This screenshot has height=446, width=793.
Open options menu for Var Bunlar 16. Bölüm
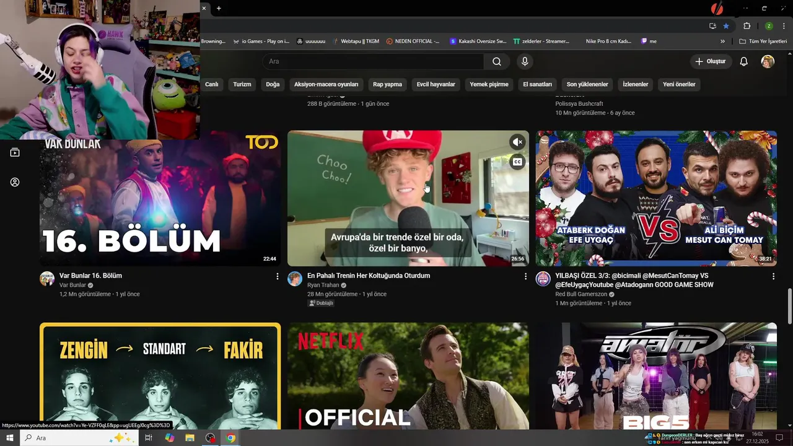click(x=278, y=276)
